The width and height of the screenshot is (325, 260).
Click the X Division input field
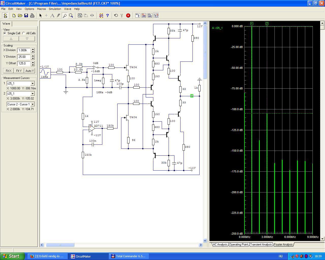point(23,50)
